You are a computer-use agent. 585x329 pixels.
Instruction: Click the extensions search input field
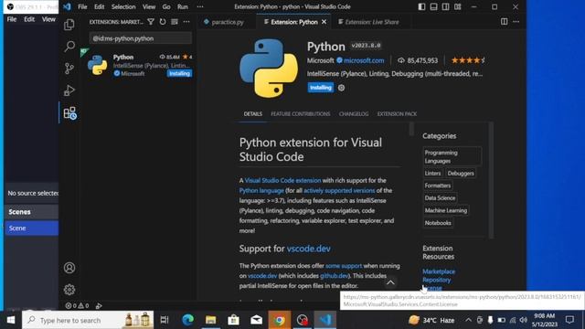tap(141, 38)
